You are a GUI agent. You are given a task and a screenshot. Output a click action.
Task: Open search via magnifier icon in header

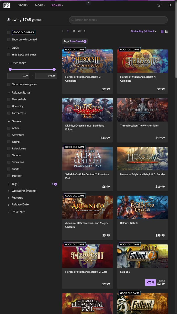click(170, 5)
